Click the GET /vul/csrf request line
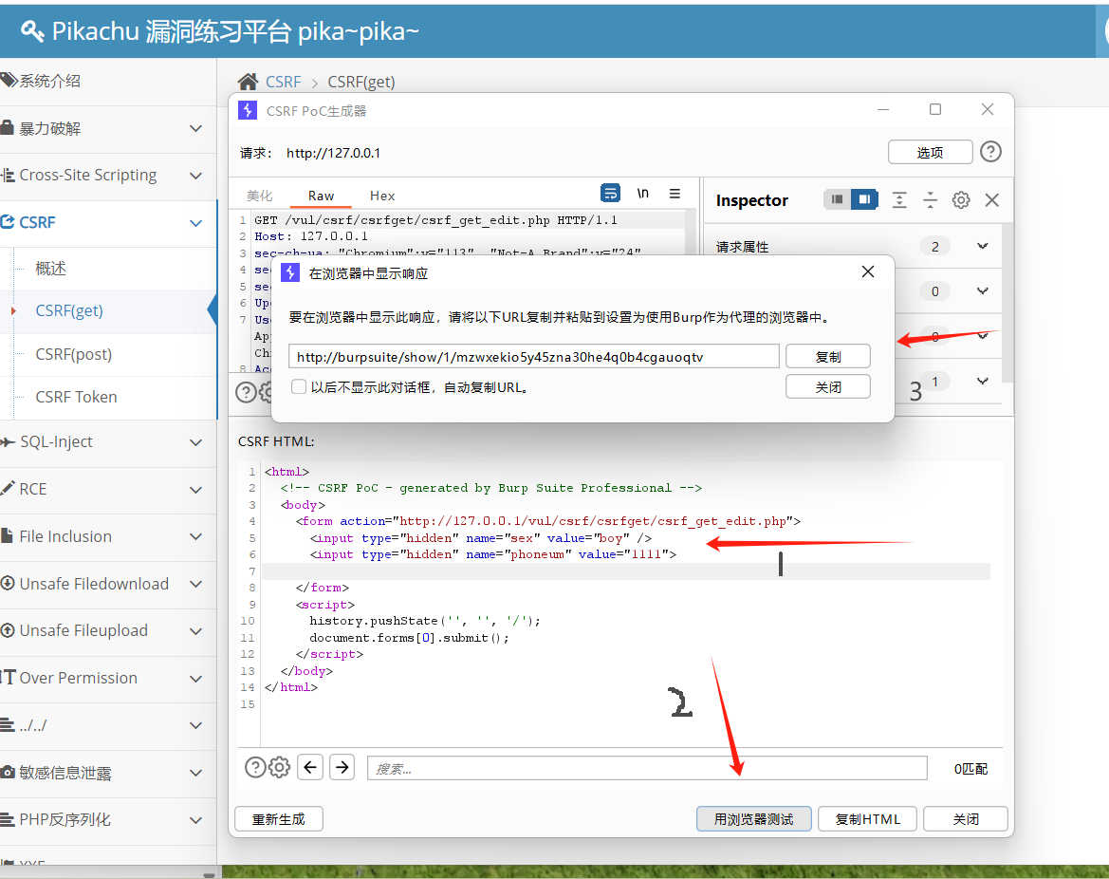 point(435,220)
